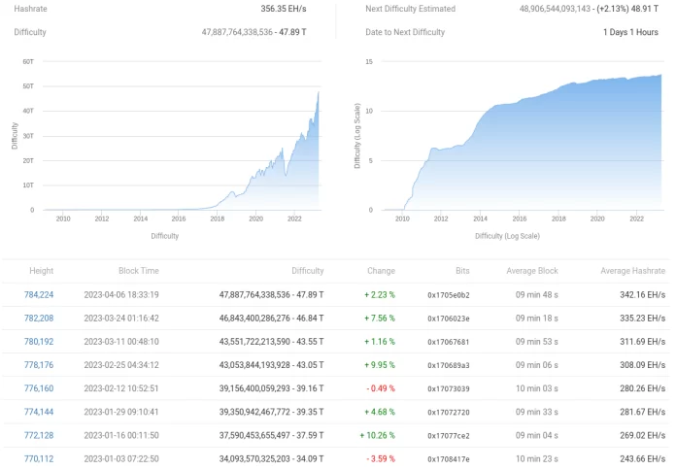Open block height 776,160 link
This screenshot has width=676, height=470.
click(x=39, y=388)
